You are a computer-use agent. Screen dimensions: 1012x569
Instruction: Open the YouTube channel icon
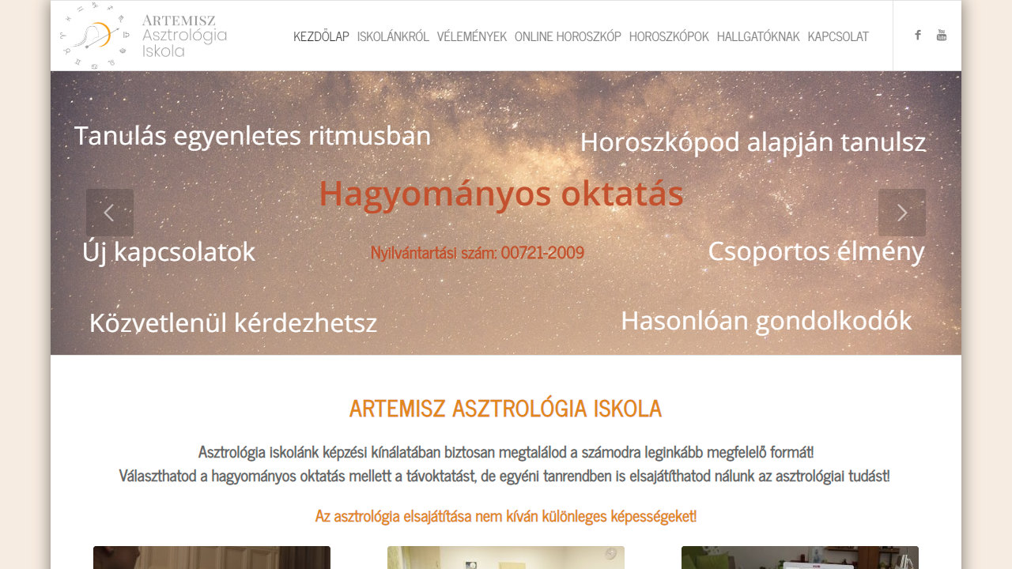tap(941, 35)
